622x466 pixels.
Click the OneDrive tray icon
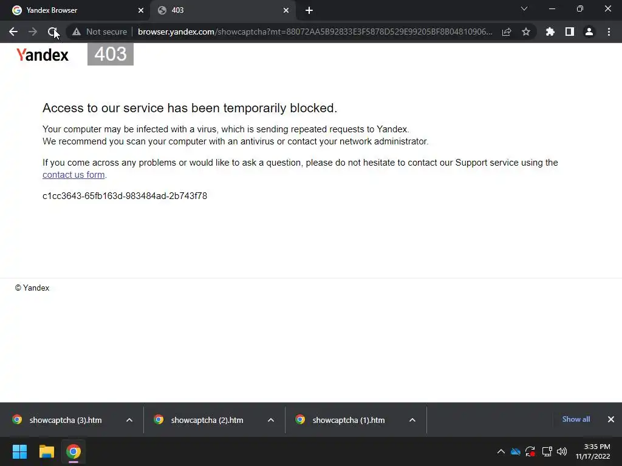[x=515, y=451]
